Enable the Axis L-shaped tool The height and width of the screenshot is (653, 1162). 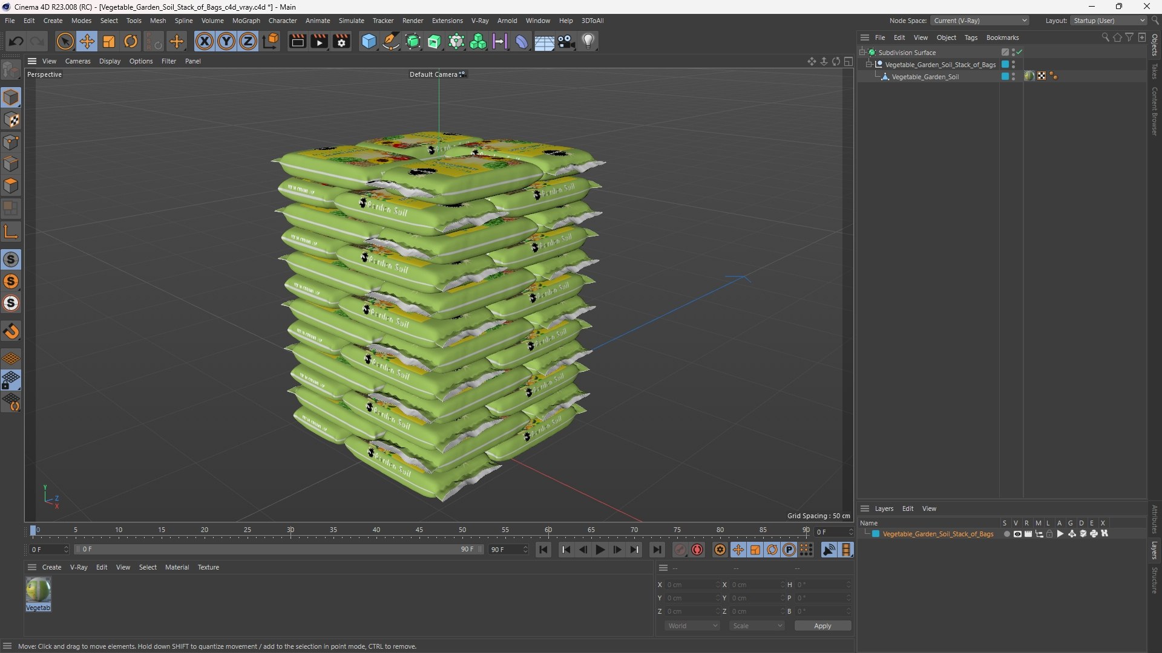[11, 232]
